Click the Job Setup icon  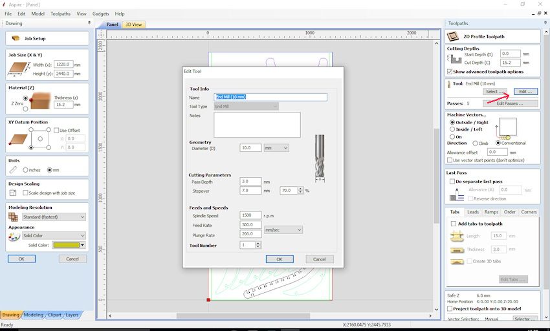[16, 38]
